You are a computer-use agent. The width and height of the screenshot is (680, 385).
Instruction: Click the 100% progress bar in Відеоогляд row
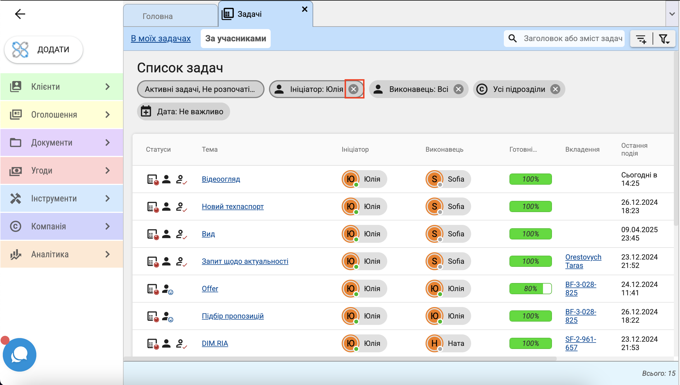coord(531,179)
